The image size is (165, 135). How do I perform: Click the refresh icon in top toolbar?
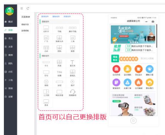click(x=28, y=8)
